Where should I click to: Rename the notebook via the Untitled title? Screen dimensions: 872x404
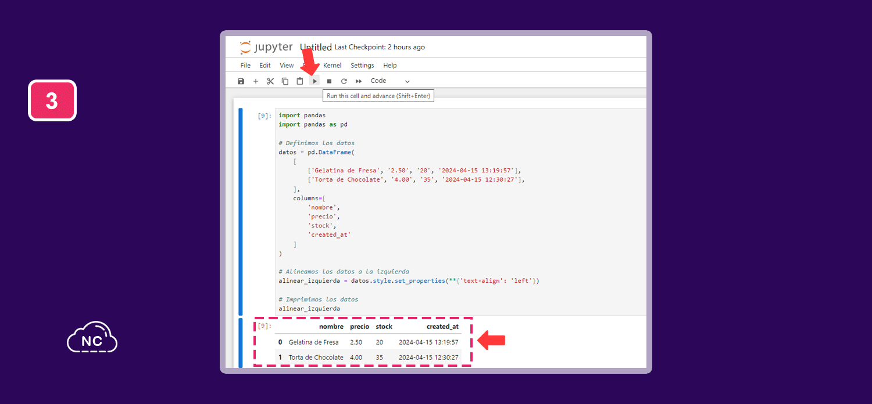pos(316,47)
